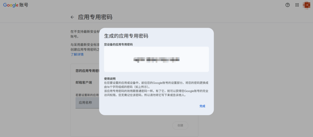Click the Google 账号 logo

16,5
